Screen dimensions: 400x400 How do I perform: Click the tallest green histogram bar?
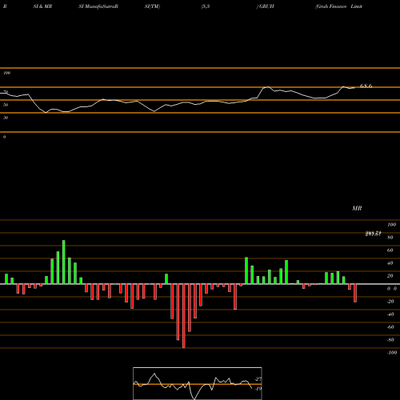[64, 262]
